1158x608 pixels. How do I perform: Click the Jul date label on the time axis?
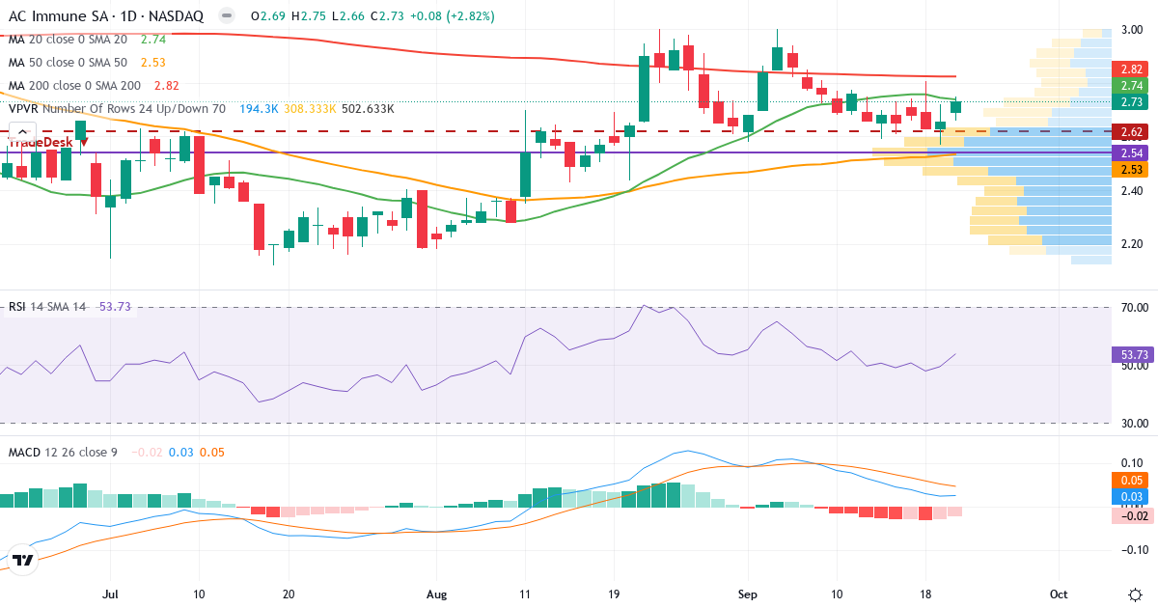[109, 593]
